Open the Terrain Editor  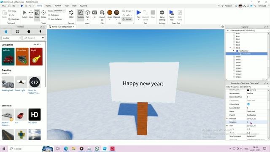click(71, 14)
